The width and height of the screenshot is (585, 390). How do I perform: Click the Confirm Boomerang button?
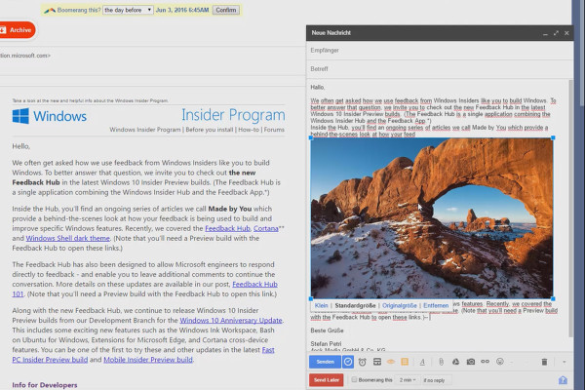click(226, 10)
